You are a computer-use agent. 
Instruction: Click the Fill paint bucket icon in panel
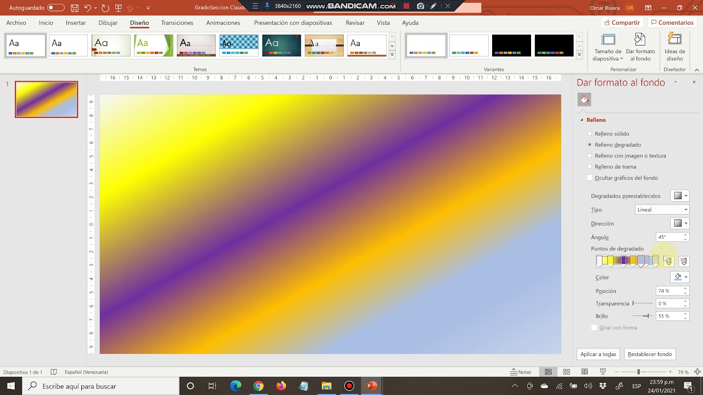pos(584,100)
